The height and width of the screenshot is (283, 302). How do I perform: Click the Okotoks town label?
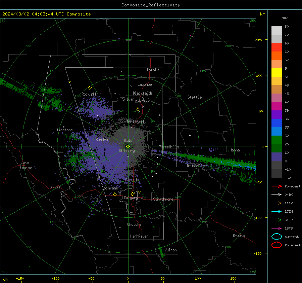pyautogui.click(x=134, y=224)
